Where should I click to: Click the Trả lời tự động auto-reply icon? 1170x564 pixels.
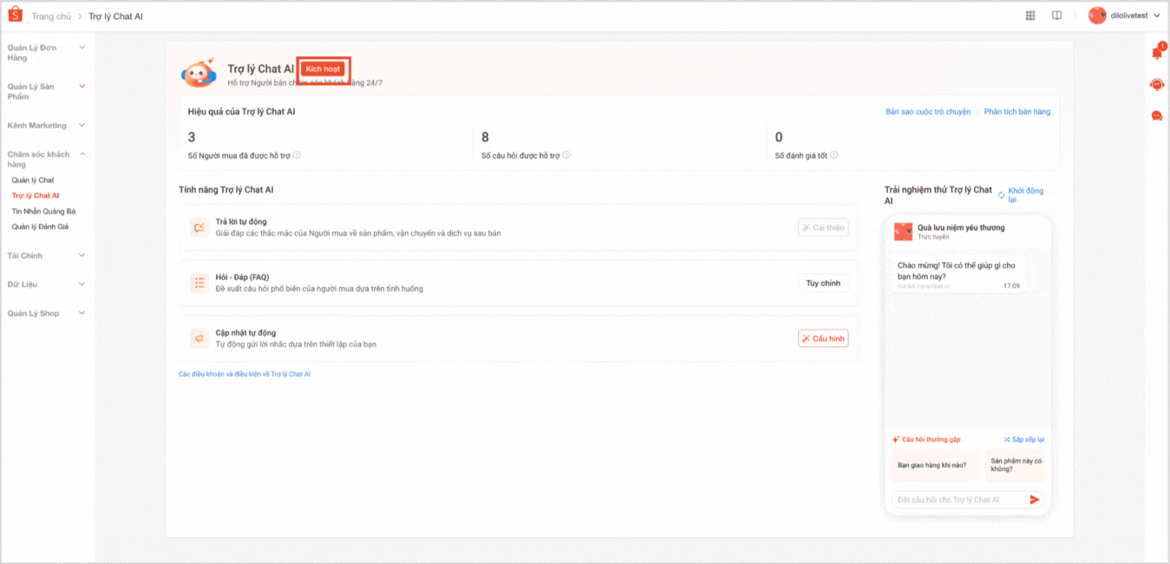tap(198, 226)
